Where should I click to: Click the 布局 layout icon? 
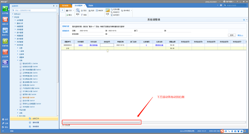(x=108, y=10)
